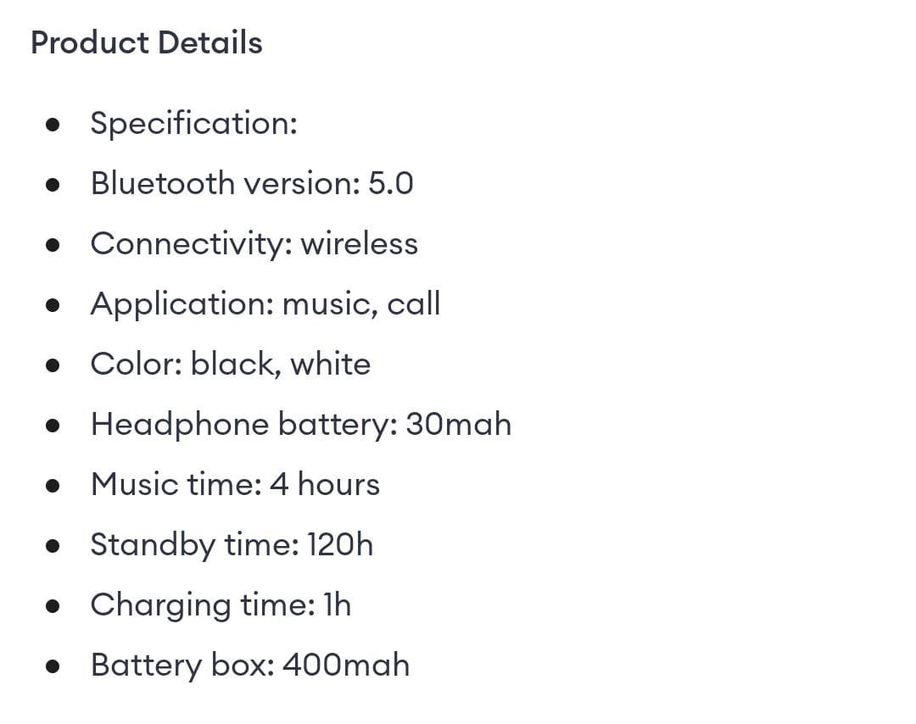Click the bullet beside Application
Screen dimensions: 916x724
[53, 306]
